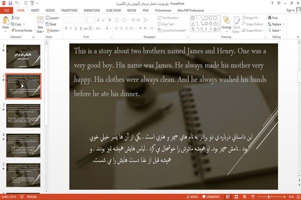Screen dimensions: 301x200
Task: Click PERSIAN language indicator
Action: coord(32,197)
